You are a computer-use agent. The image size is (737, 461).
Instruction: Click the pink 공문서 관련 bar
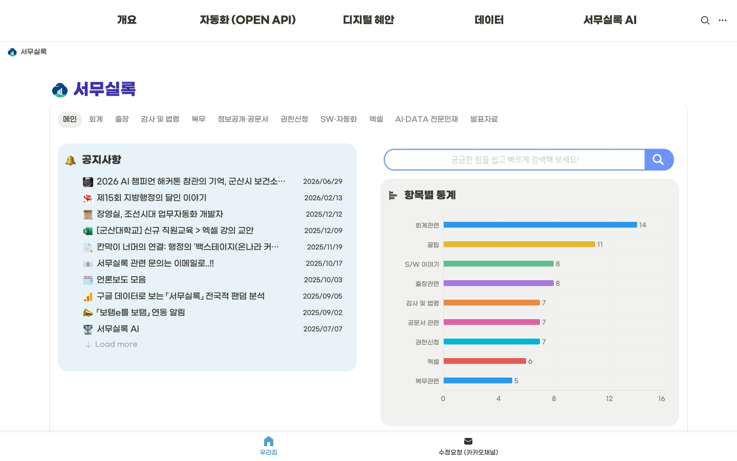pyautogui.click(x=492, y=322)
